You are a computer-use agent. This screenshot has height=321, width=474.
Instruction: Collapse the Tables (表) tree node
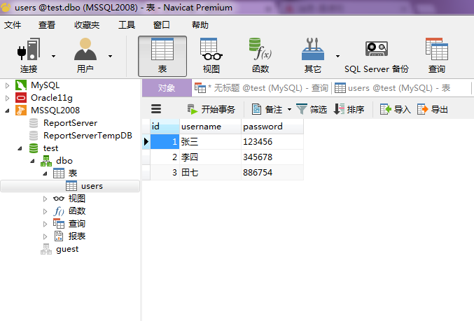point(45,173)
